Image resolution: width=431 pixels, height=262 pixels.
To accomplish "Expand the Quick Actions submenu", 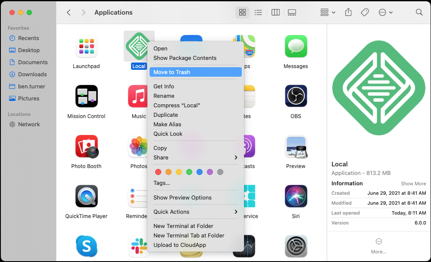I will [x=236, y=212].
